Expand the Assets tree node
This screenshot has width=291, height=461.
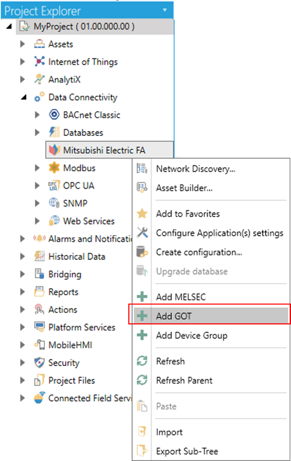click(x=22, y=44)
